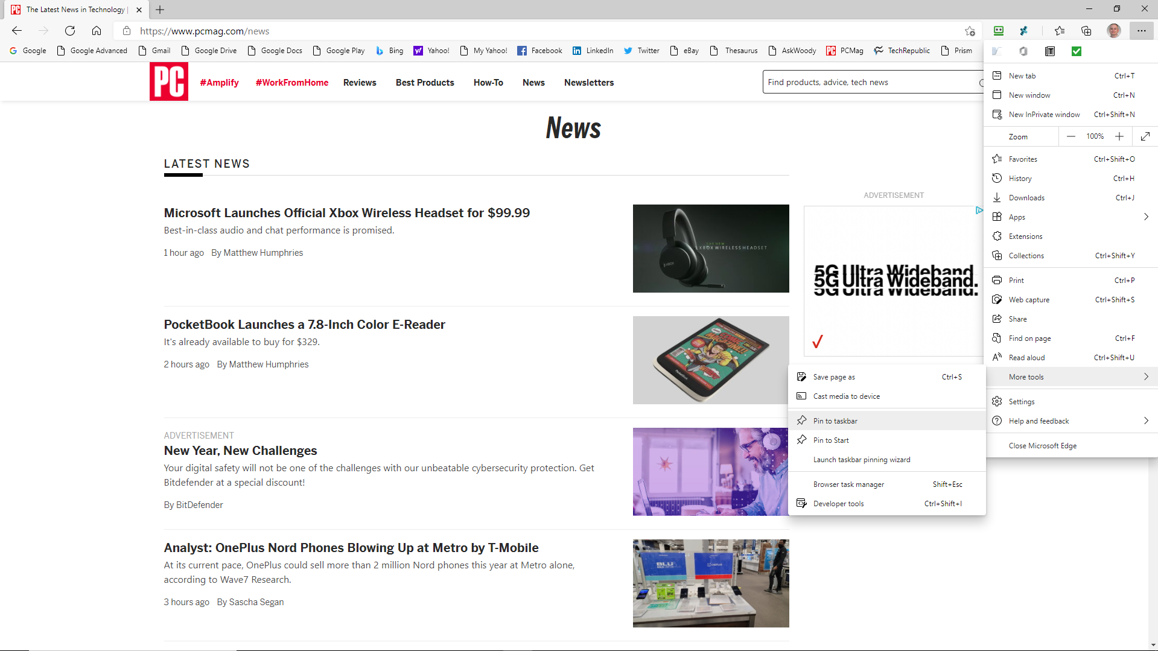Viewport: 1158px width, 651px height.
Task: Select Pin to taskbar
Action: 887,421
